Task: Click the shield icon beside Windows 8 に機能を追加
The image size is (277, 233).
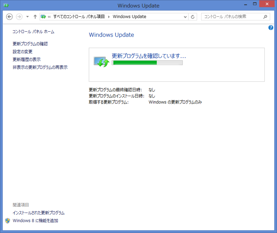Action: [8, 221]
